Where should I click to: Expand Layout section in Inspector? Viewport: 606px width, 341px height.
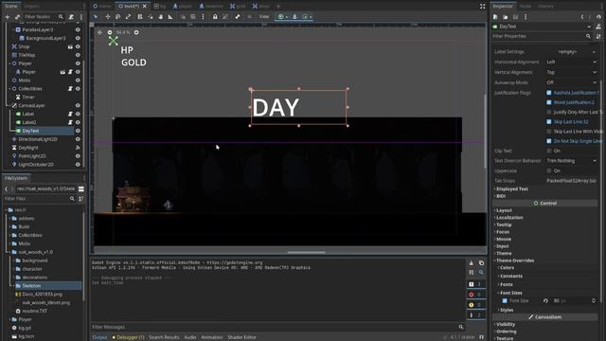pos(503,210)
